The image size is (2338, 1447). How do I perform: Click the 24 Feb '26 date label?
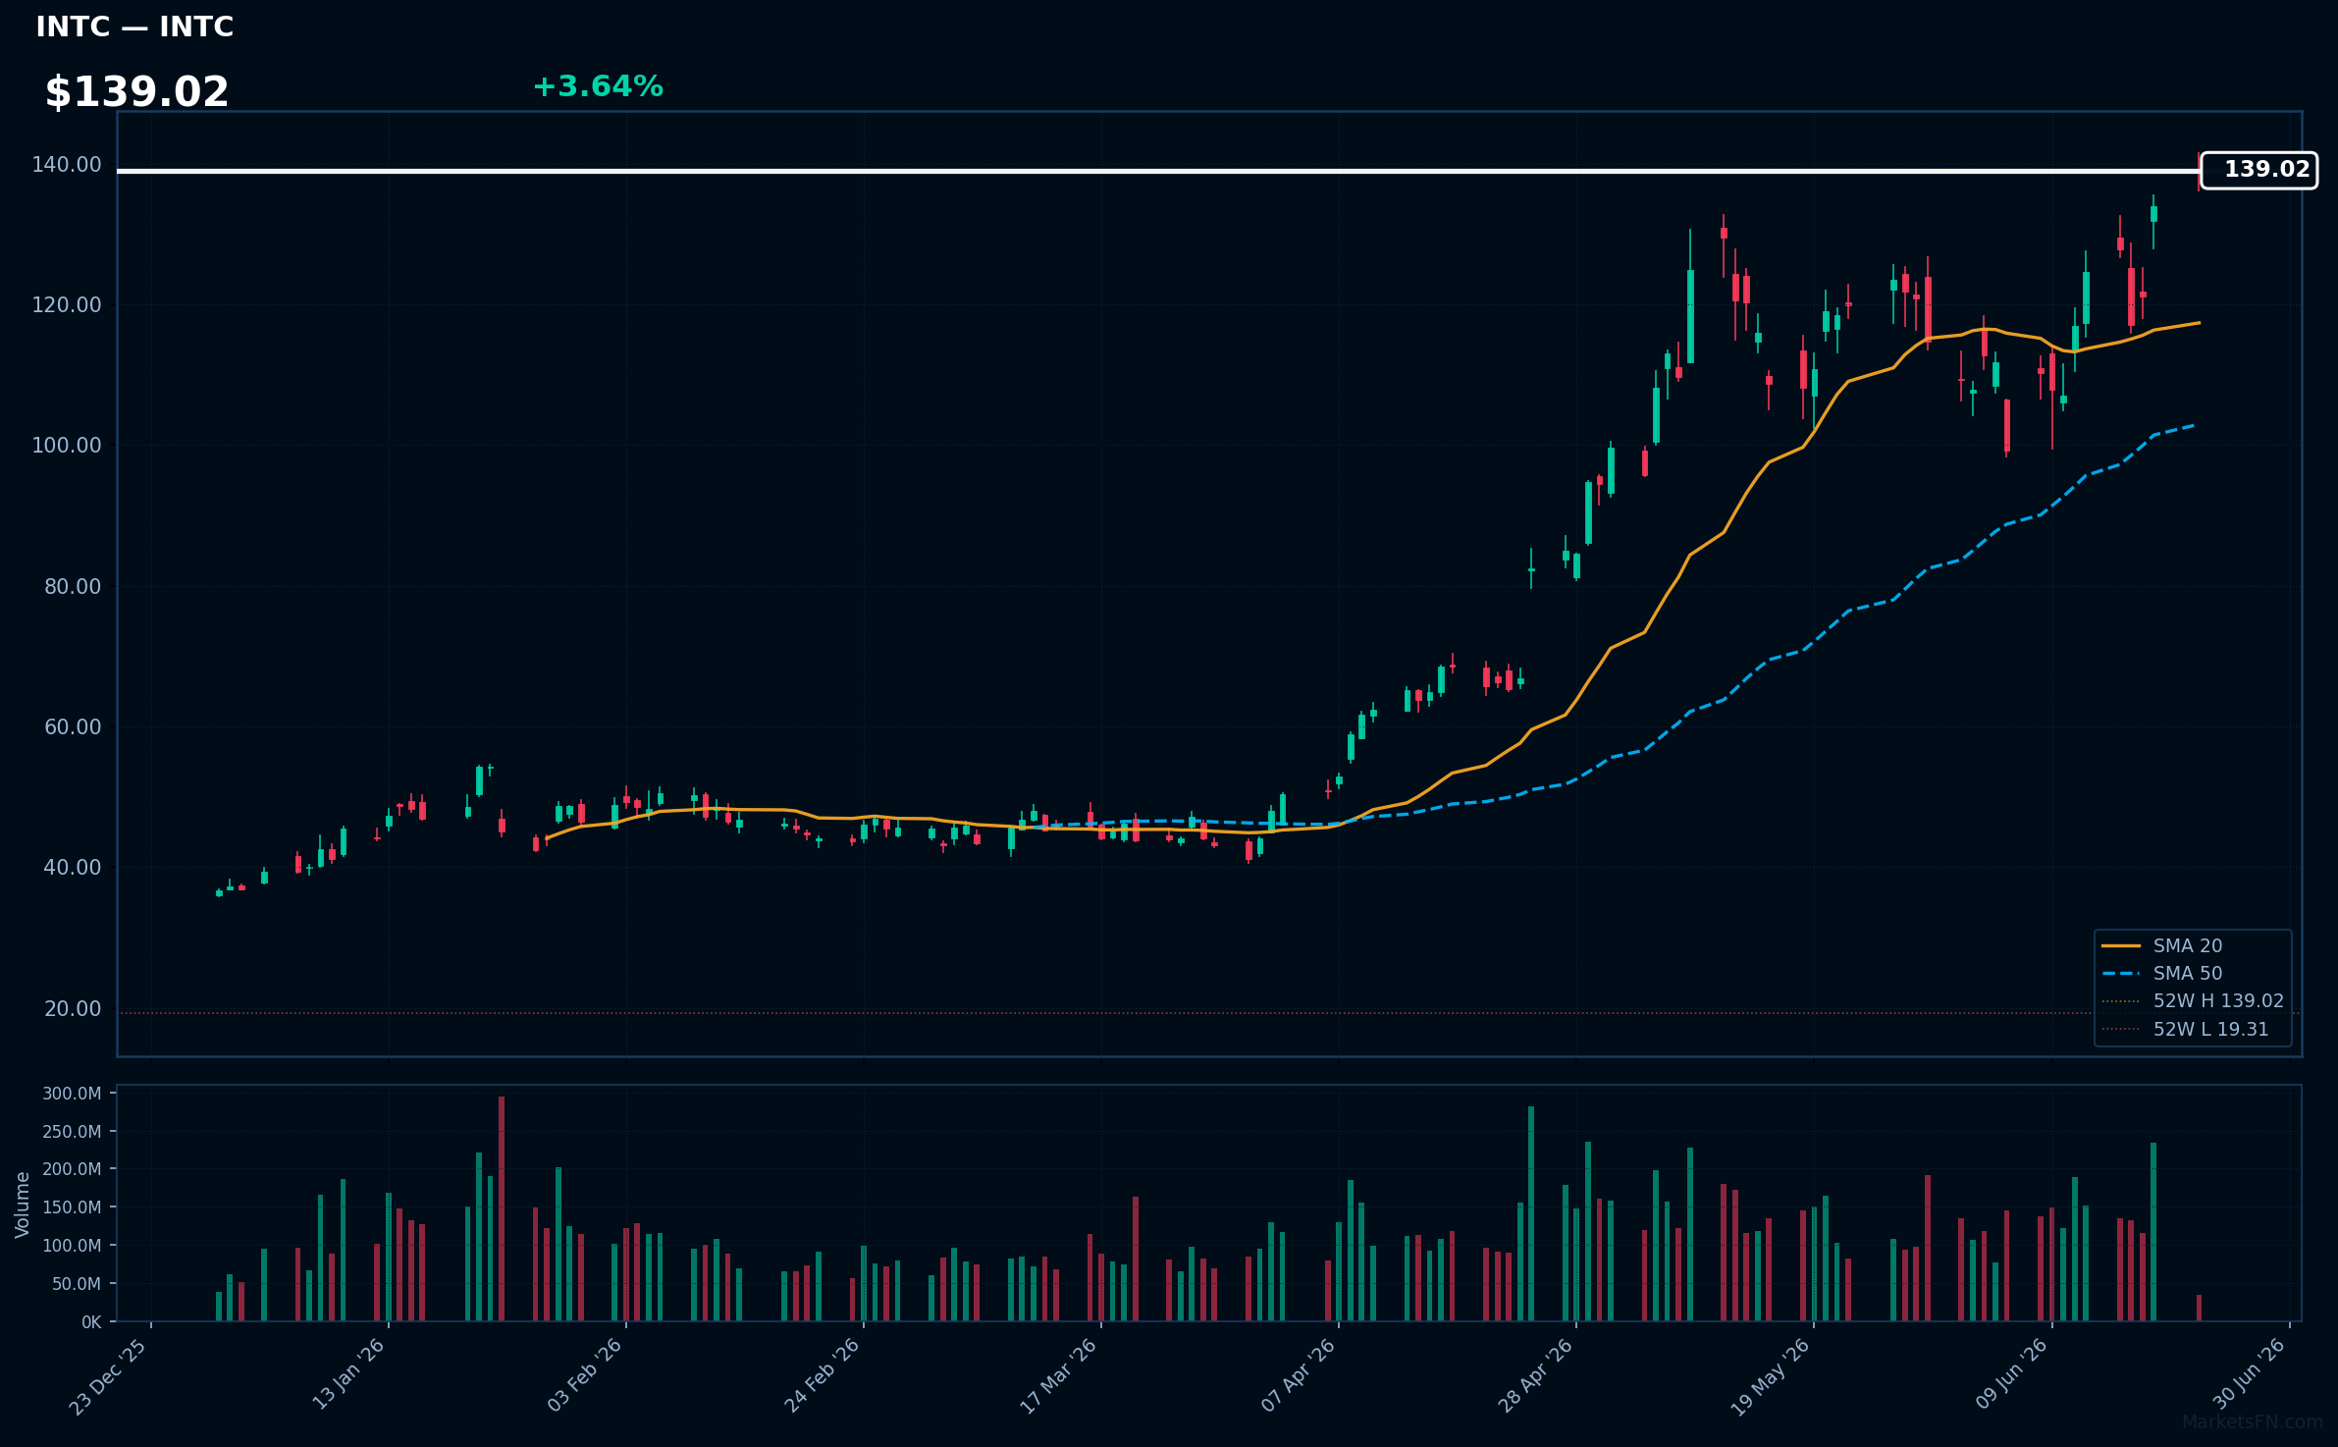click(x=822, y=1376)
